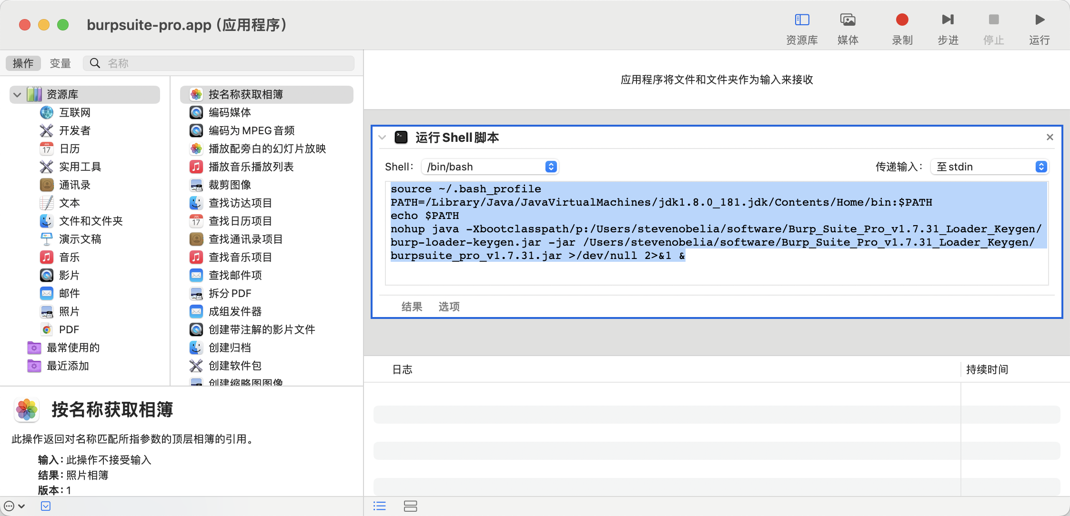Select the 操作 actions tab
Viewport: 1070px width, 516px height.
(23, 63)
